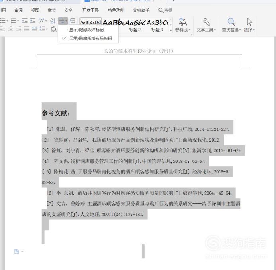Open the paragraph layout button's dropdown arrow
The image size is (276, 270).
pos(22,252)
